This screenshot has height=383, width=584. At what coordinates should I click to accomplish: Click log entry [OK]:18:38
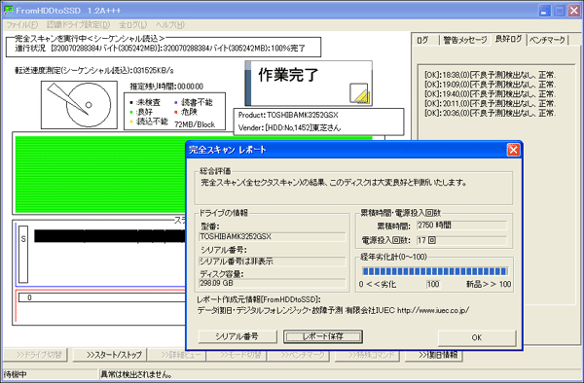coord(491,75)
